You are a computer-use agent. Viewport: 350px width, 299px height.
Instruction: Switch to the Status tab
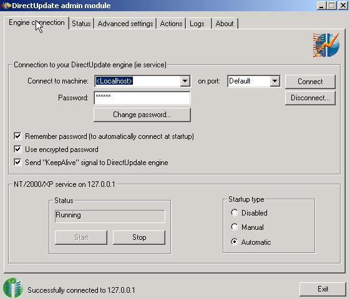81,24
